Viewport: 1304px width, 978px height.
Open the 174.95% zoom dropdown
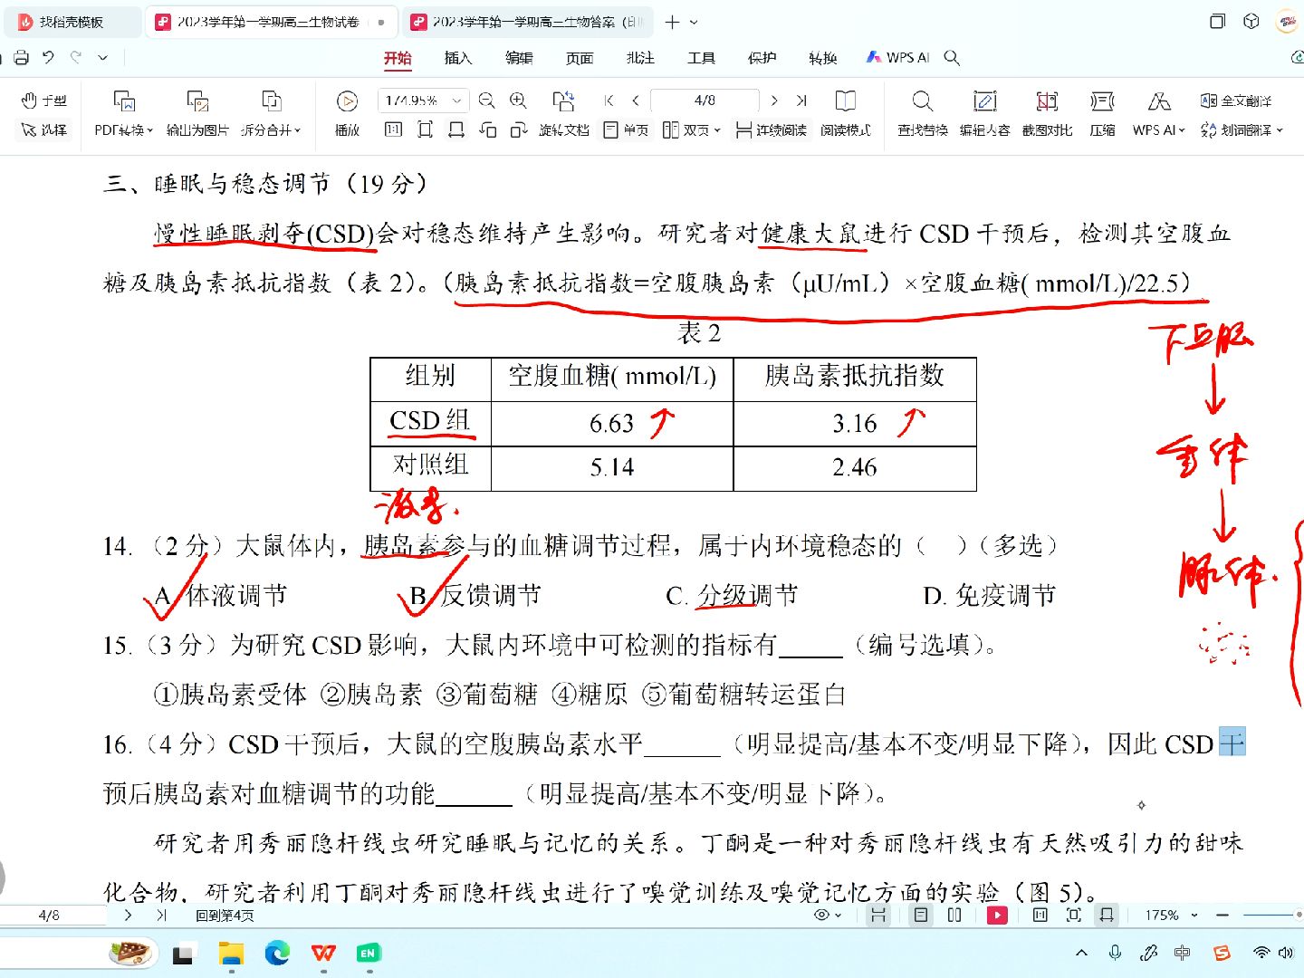(456, 101)
